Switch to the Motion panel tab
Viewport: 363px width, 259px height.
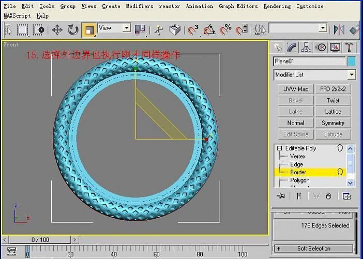tap(321, 48)
